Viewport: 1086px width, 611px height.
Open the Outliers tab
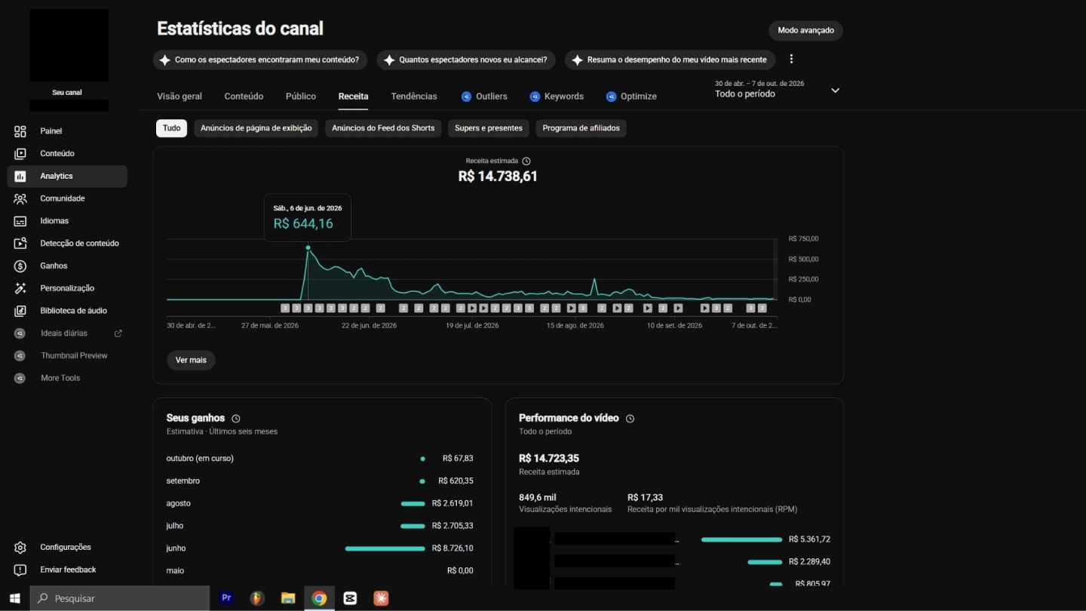pos(484,97)
